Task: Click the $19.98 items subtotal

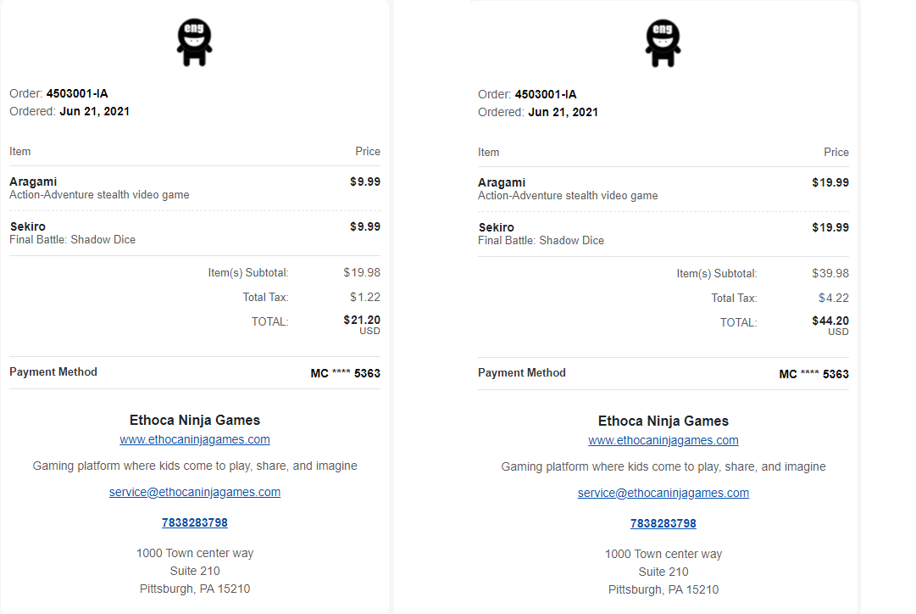Action: point(362,272)
